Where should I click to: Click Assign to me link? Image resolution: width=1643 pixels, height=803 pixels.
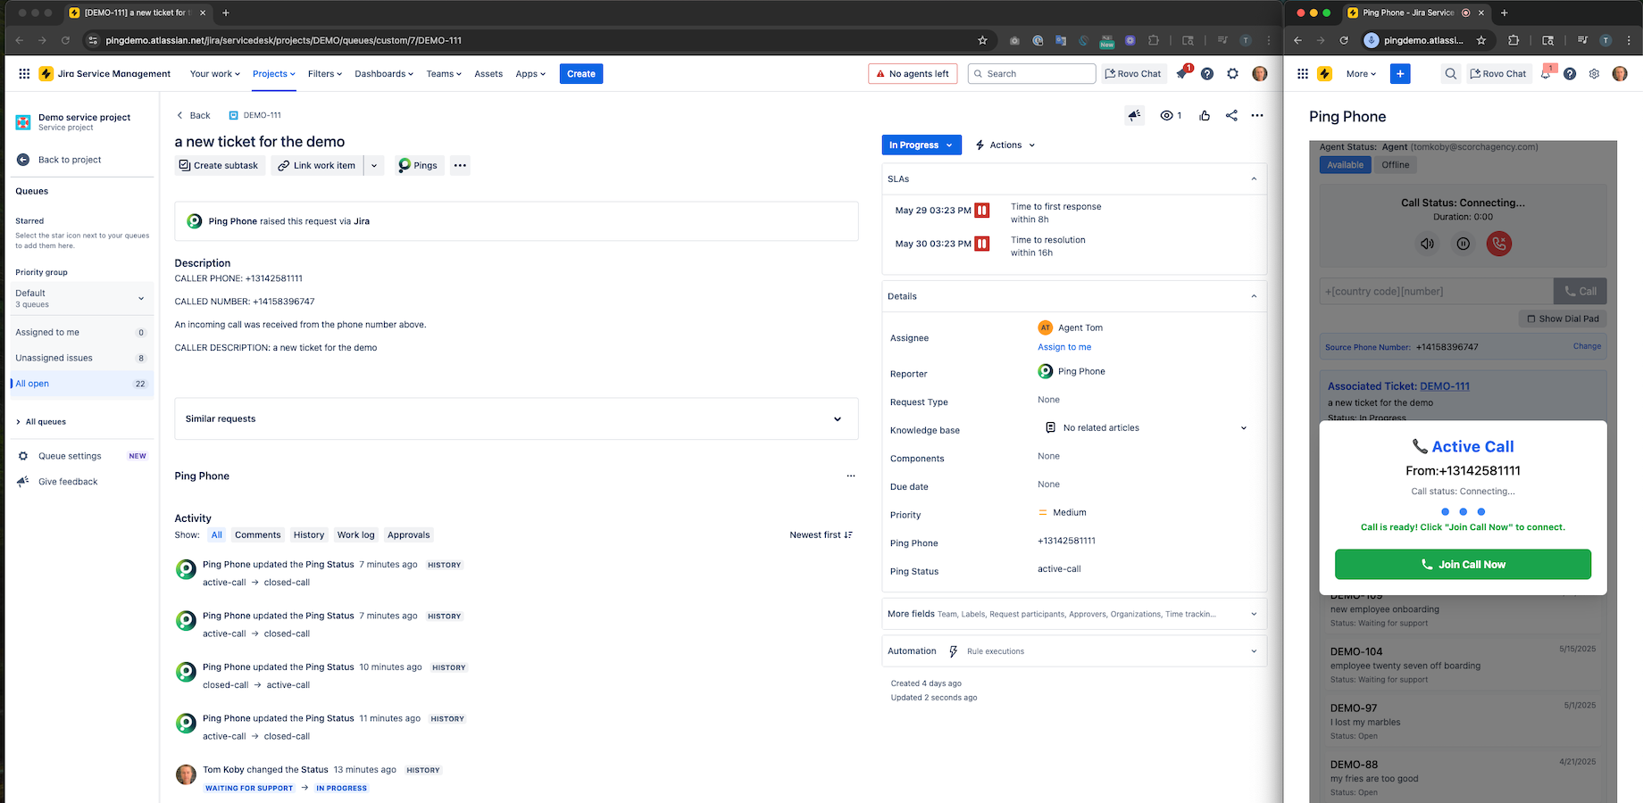[1064, 347]
